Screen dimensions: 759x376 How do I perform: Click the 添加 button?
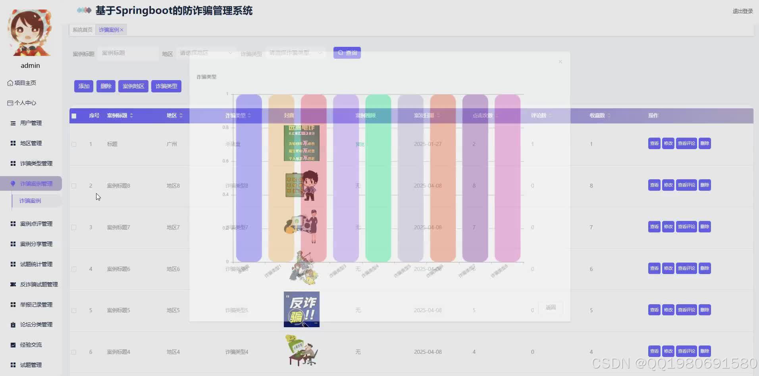[83, 86]
